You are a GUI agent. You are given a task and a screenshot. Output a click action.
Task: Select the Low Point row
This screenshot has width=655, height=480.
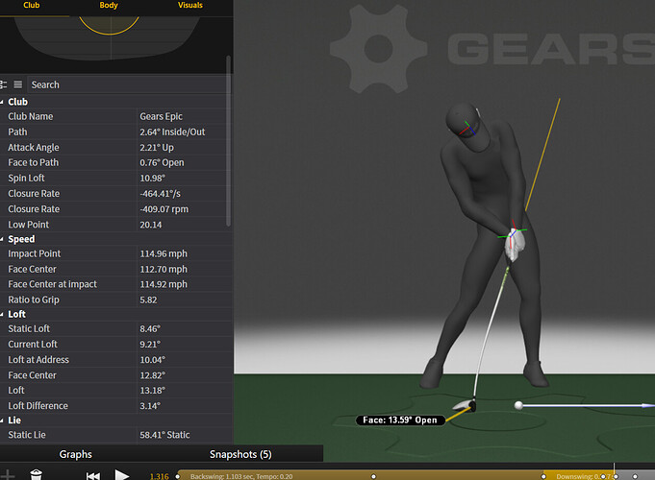114,225
